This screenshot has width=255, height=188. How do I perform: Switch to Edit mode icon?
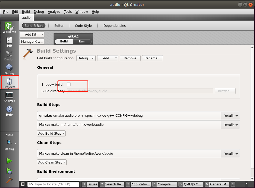click(9, 42)
